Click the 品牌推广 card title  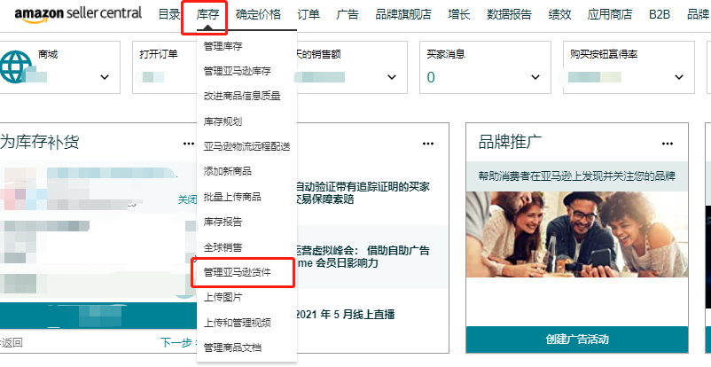click(x=510, y=142)
